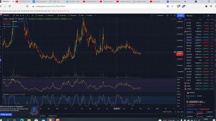Click the 30-day free trial button

(6, 114)
